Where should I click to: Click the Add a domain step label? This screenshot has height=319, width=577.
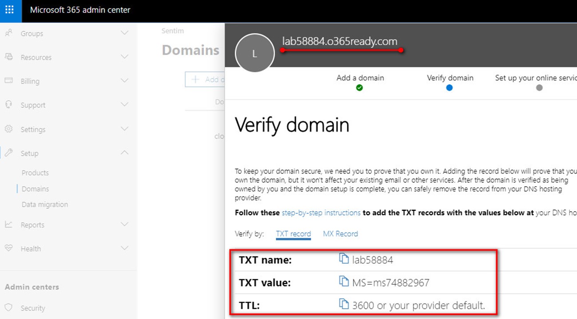(x=360, y=78)
